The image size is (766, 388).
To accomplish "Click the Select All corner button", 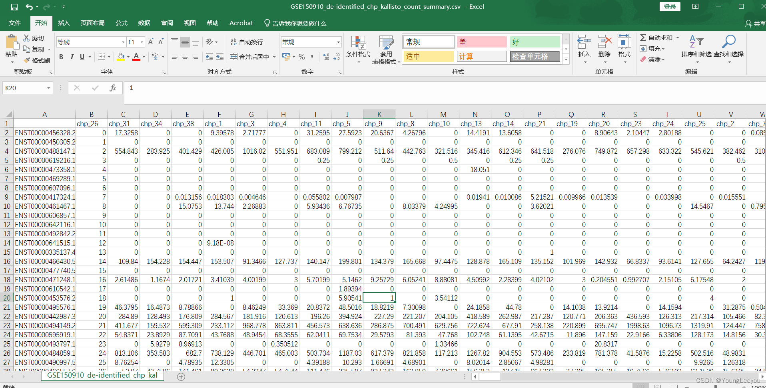I will pos(7,114).
